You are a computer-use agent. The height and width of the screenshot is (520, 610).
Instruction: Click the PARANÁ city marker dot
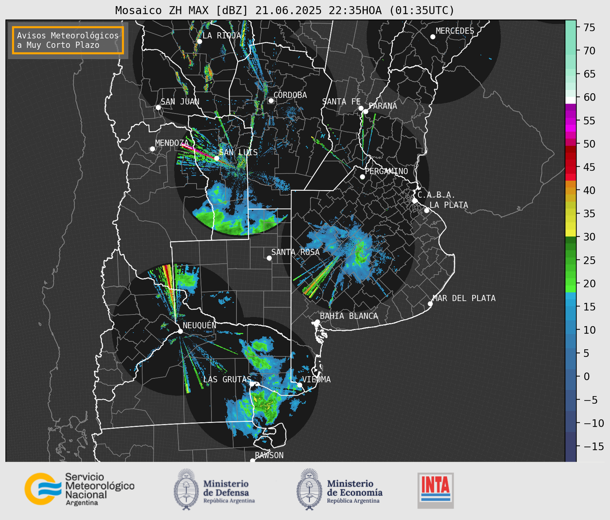tap(366, 111)
